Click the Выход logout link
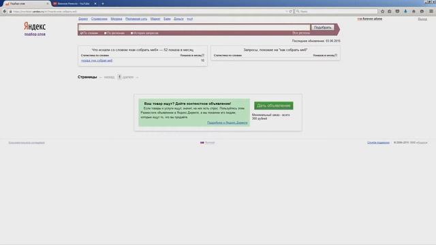Viewport: 436px width, 245px height. tap(422, 19)
